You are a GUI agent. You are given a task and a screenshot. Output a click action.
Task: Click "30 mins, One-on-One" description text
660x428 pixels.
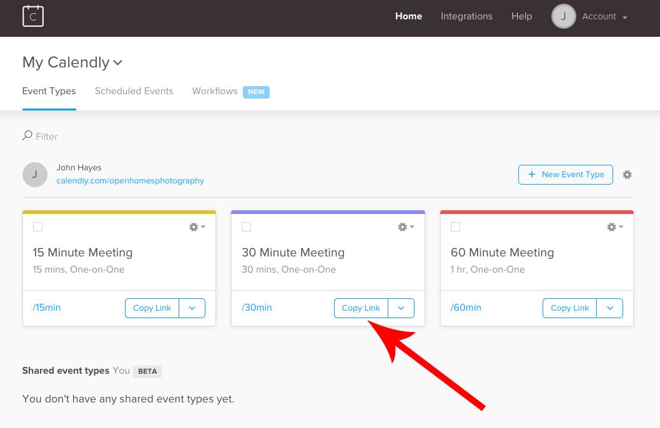pos(288,270)
